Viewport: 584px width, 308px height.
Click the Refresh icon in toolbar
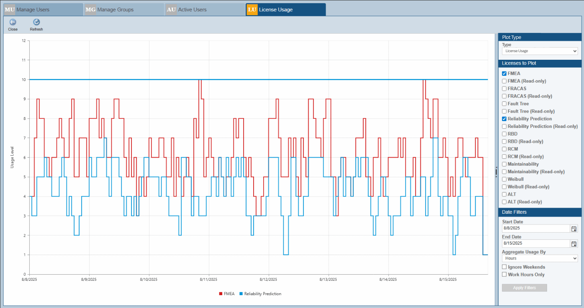click(36, 22)
